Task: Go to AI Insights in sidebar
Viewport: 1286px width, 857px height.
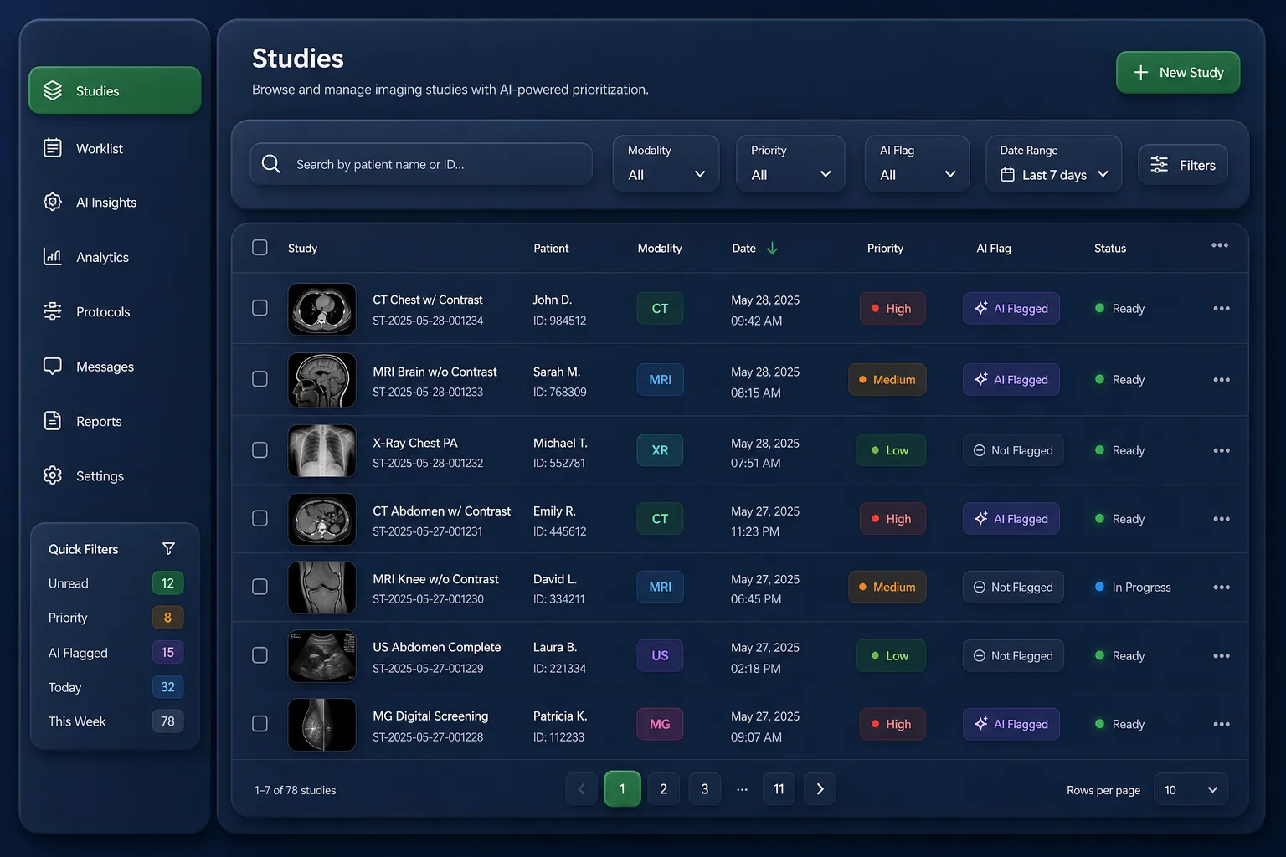Action: click(x=115, y=203)
